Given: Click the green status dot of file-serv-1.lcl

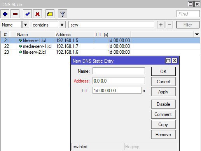Looking at the screenshot, I should point(20,40).
